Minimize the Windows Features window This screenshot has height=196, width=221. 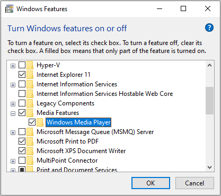(160, 8)
